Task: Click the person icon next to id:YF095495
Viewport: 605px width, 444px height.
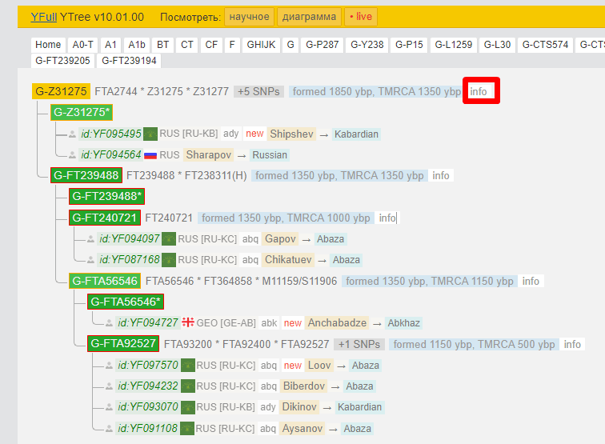Action: [x=72, y=134]
